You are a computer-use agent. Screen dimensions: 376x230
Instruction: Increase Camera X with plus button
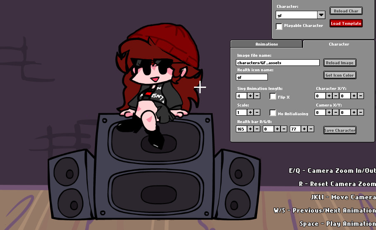coord(329,112)
